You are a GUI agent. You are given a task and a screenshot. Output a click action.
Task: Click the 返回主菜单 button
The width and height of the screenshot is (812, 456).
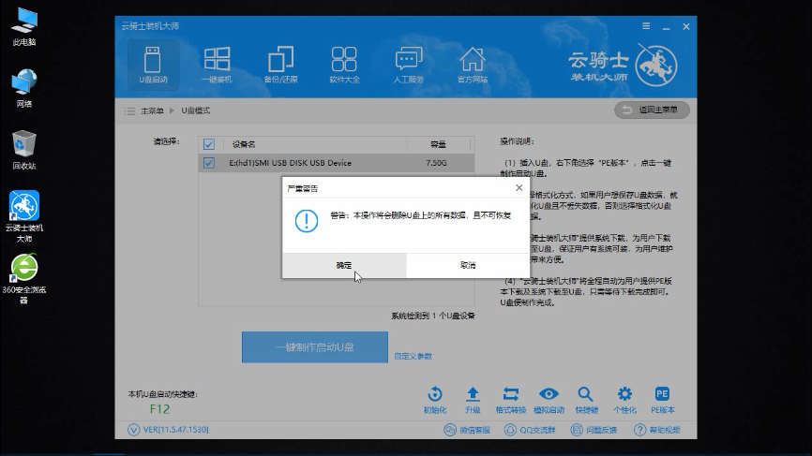pyautogui.click(x=652, y=110)
